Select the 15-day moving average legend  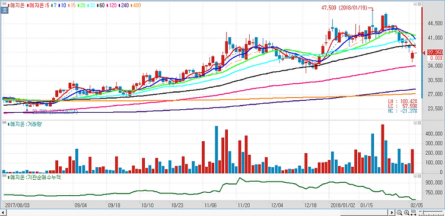(72, 5)
